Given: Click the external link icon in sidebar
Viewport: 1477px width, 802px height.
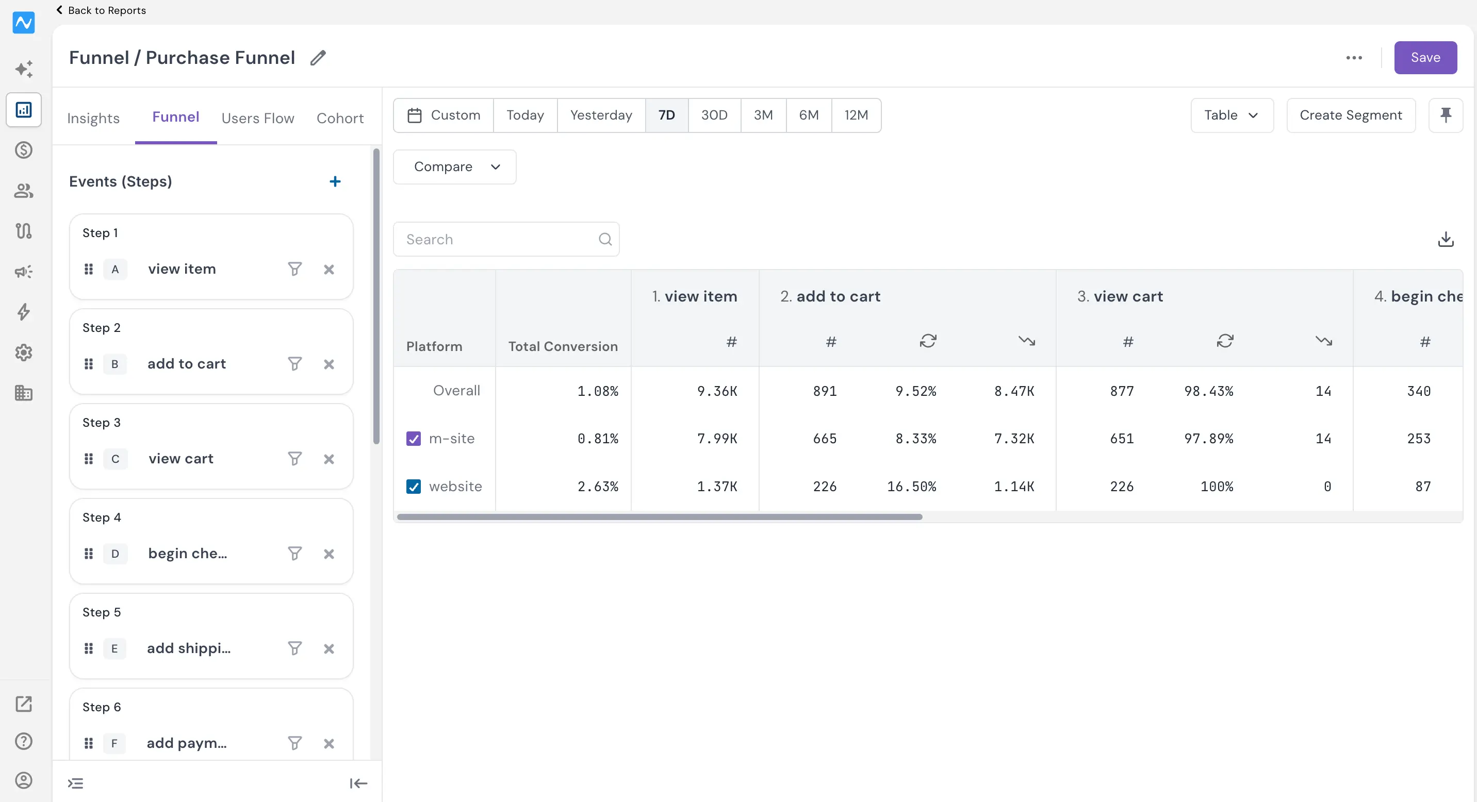Looking at the screenshot, I should point(24,704).
